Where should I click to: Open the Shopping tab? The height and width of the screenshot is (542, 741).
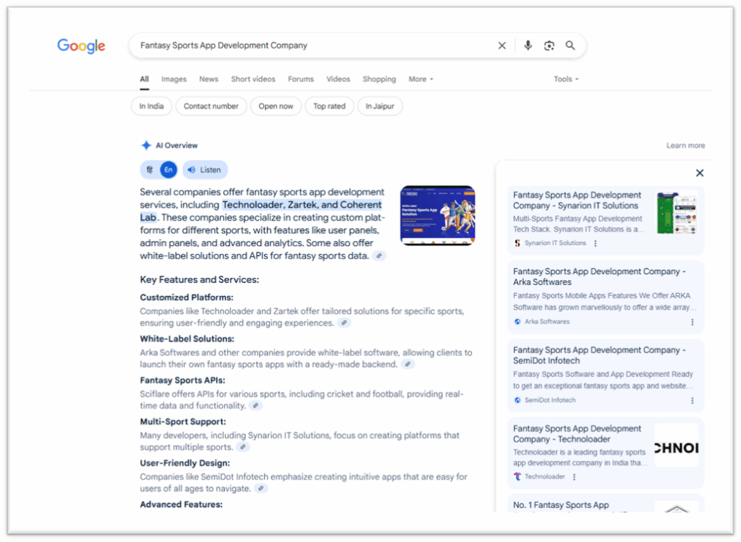pyautogui.click(x=379, y=79)
